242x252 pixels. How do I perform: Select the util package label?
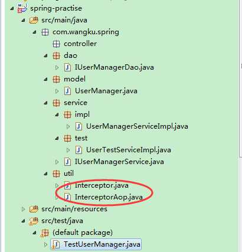(x=68, y=174)
